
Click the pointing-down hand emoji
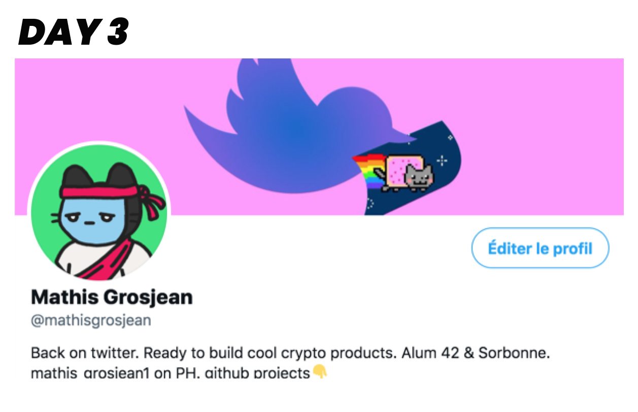pos(320,373)
